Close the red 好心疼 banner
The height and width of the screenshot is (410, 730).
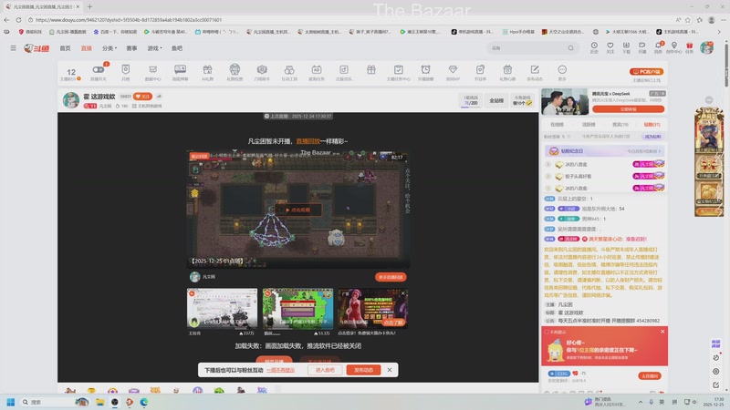(662, 332)
